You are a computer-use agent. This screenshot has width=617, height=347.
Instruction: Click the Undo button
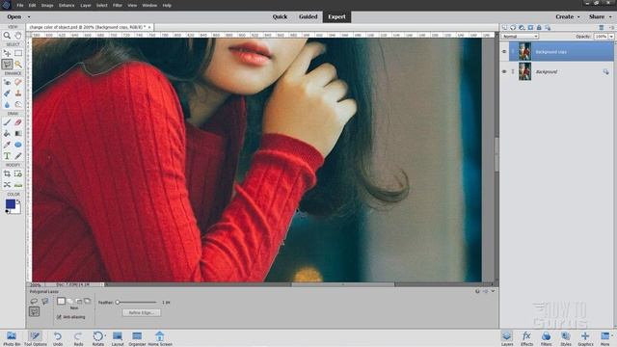pos(58,338)
